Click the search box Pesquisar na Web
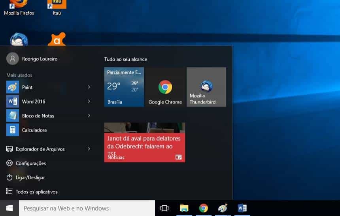The width and height of the screenshot is (340, 216). 87,208
